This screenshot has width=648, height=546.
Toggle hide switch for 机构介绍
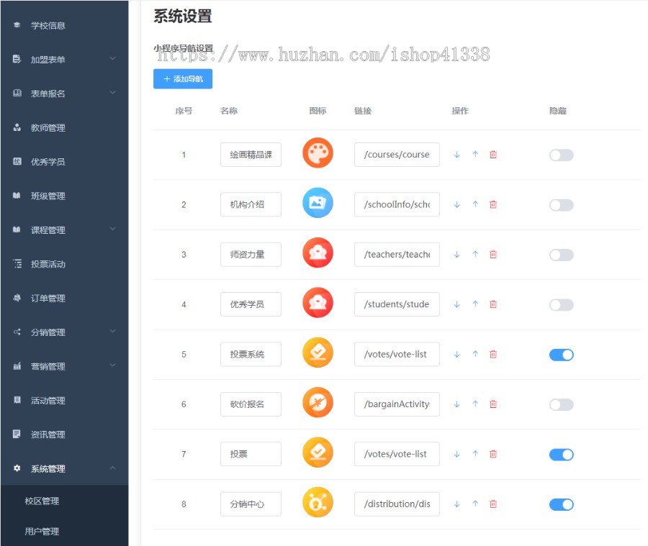pyautogui.click(x=561, y=205)
